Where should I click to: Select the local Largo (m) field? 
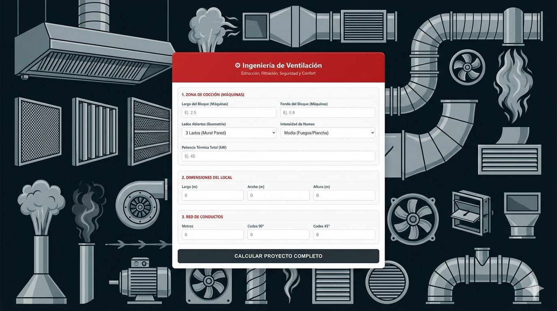click(213, 195)
